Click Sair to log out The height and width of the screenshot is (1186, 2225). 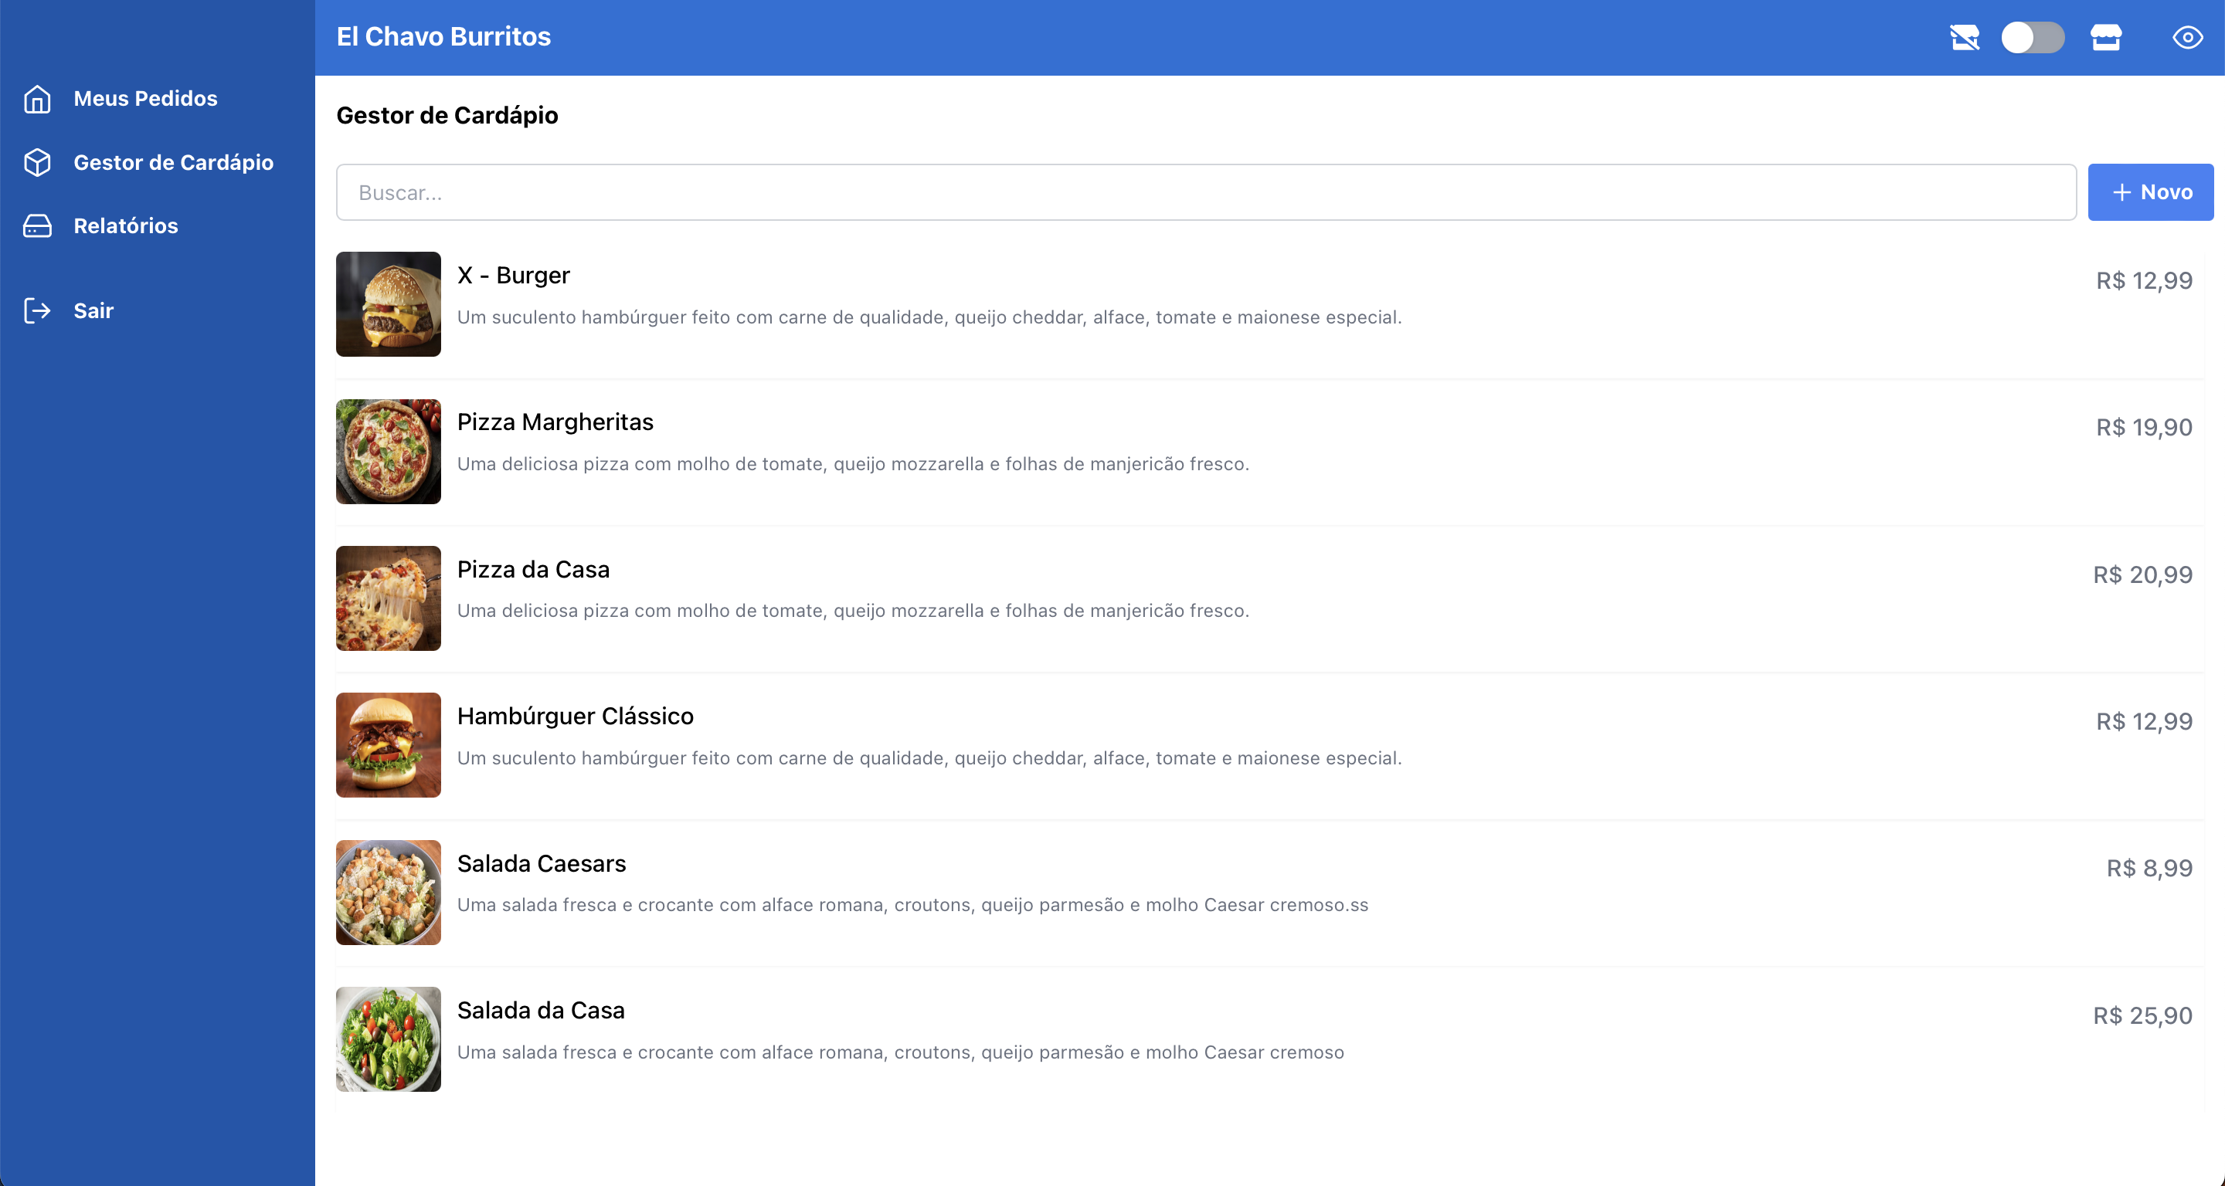[93, 310]
